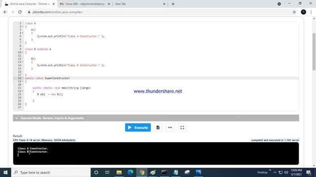Image resolution: width=316 pixels, height=177 pixels.
Task: Open the Desktop toolbar on taskbar
Action: pyautogui.click(x=262, y=173)
